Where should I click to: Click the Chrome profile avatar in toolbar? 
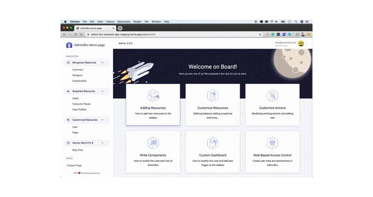303,34
